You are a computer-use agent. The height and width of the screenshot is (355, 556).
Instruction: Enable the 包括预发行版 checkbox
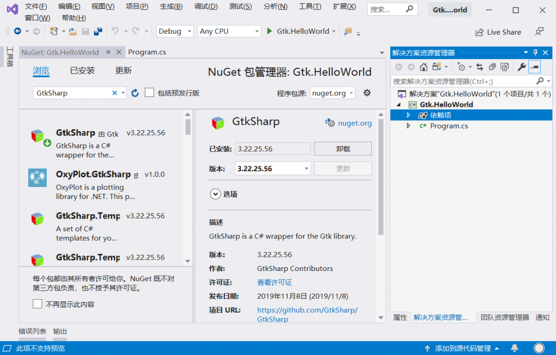[x=148, y=93]
